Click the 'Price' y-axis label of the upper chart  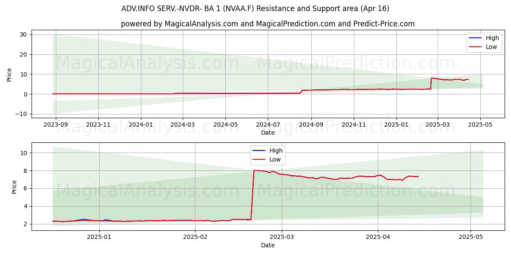[x=9, y=74]
